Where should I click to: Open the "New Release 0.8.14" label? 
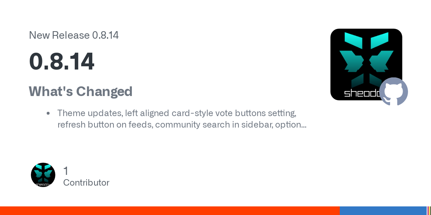coord(74,35)
